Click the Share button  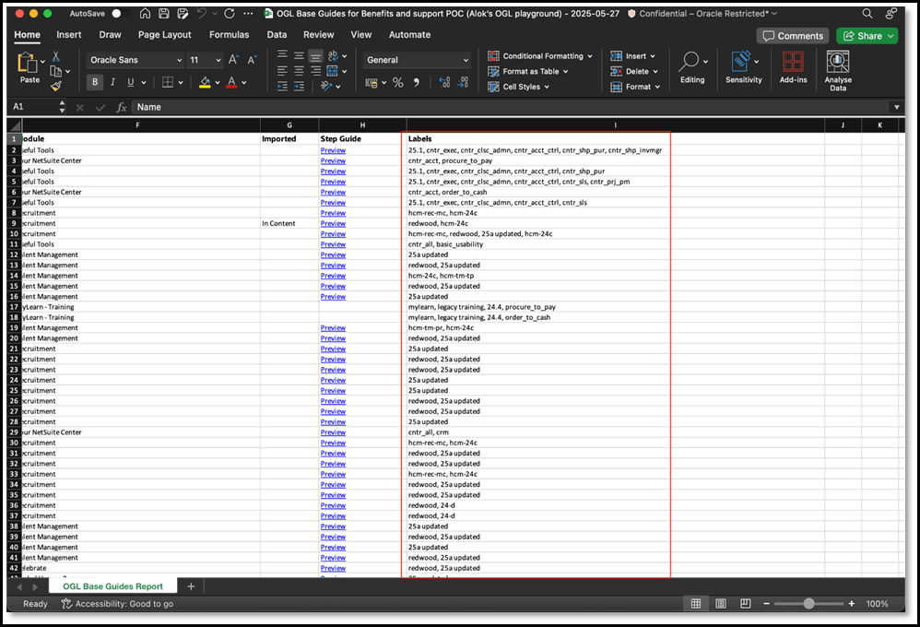click(x=865, y=34)
